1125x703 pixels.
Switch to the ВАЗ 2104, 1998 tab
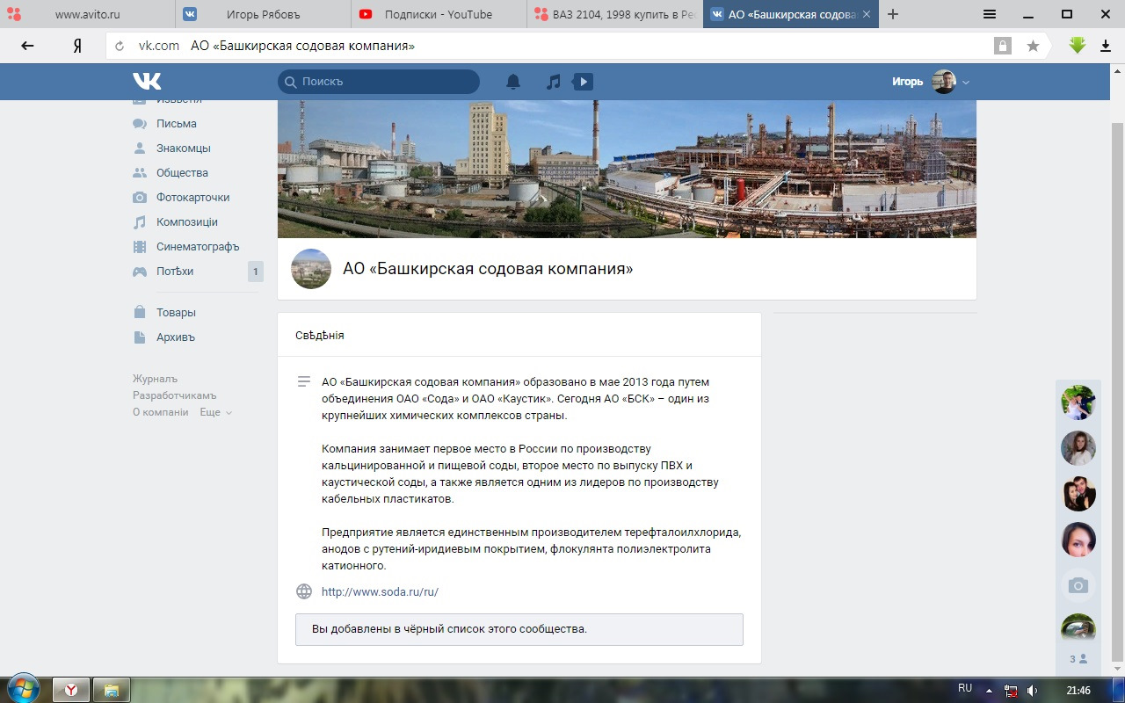click(x=615, y=14)
